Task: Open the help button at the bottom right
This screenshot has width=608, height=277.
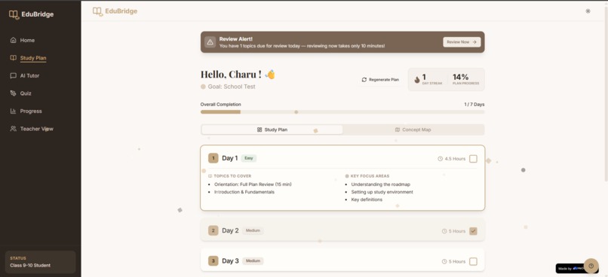Action: [x=591, y=266]
